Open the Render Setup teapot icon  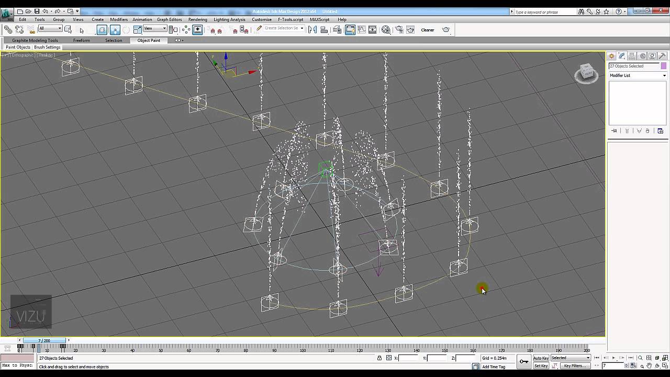coord(399,30)
